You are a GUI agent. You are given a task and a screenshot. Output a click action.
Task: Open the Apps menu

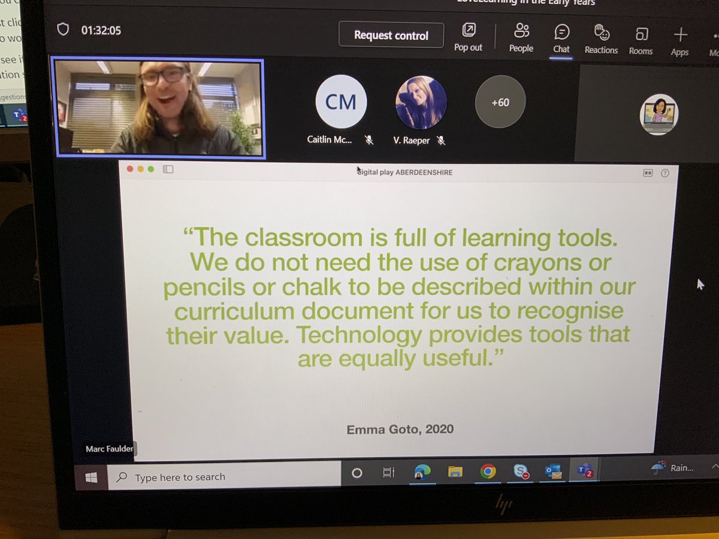(679, 42)
